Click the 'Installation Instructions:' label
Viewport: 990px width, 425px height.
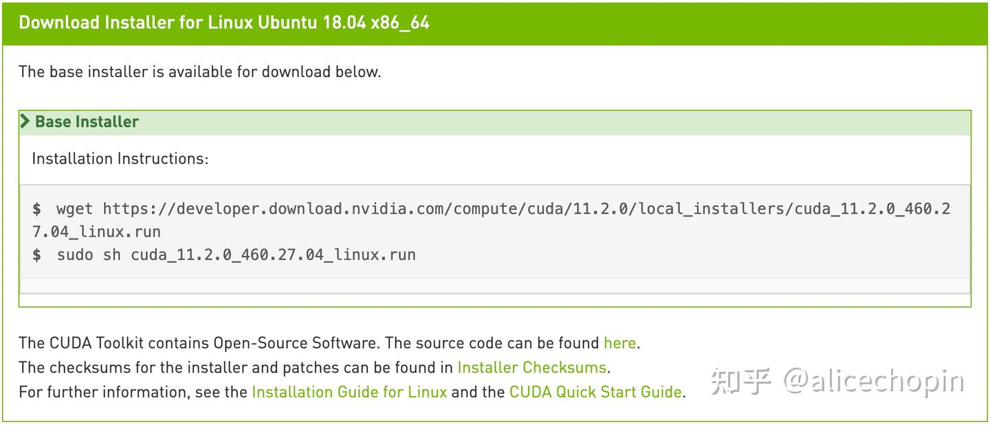tap(120, 159)
